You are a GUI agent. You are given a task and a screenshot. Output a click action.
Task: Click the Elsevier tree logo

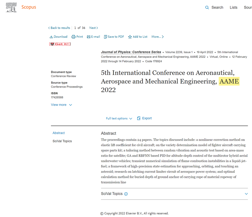pyautogui.click(x=11, y=8)
